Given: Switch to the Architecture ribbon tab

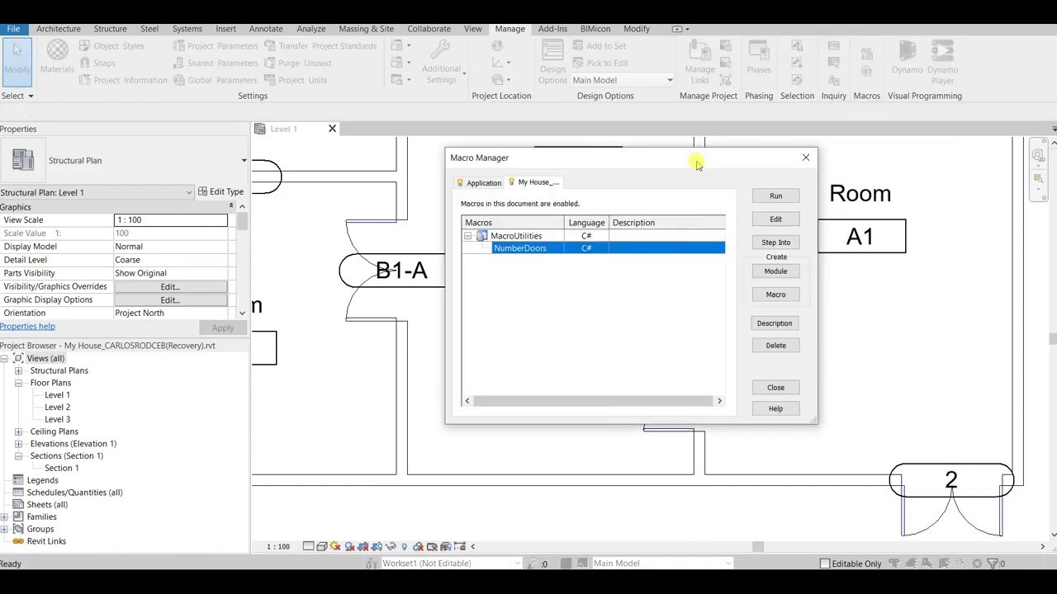Looking at the screenshot, I should pyautogui.click(x=58, y=28).
